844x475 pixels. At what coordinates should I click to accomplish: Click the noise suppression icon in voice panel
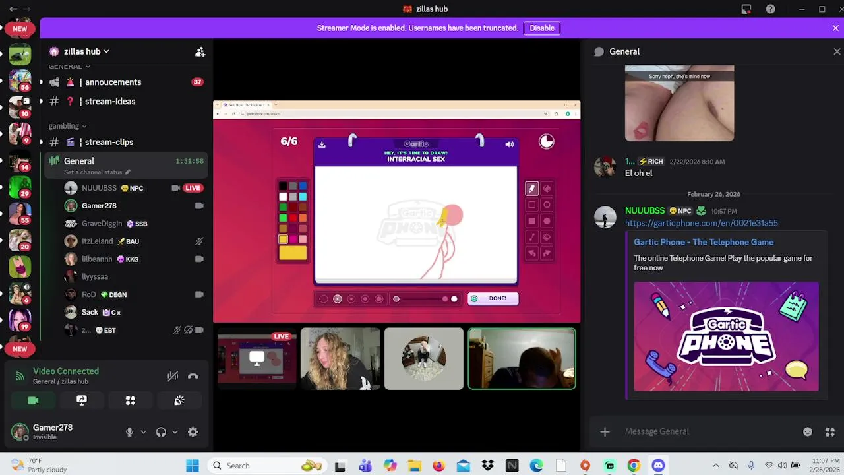pos(173,376)
